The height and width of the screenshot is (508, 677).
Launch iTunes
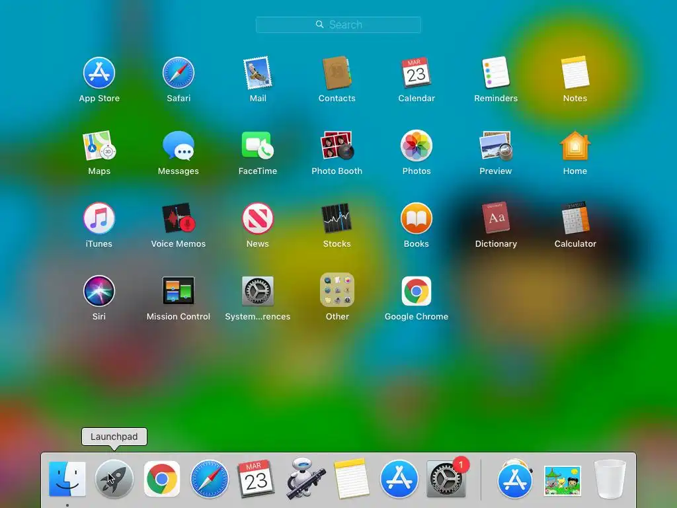pyautogui.click(x=99, y=218)
